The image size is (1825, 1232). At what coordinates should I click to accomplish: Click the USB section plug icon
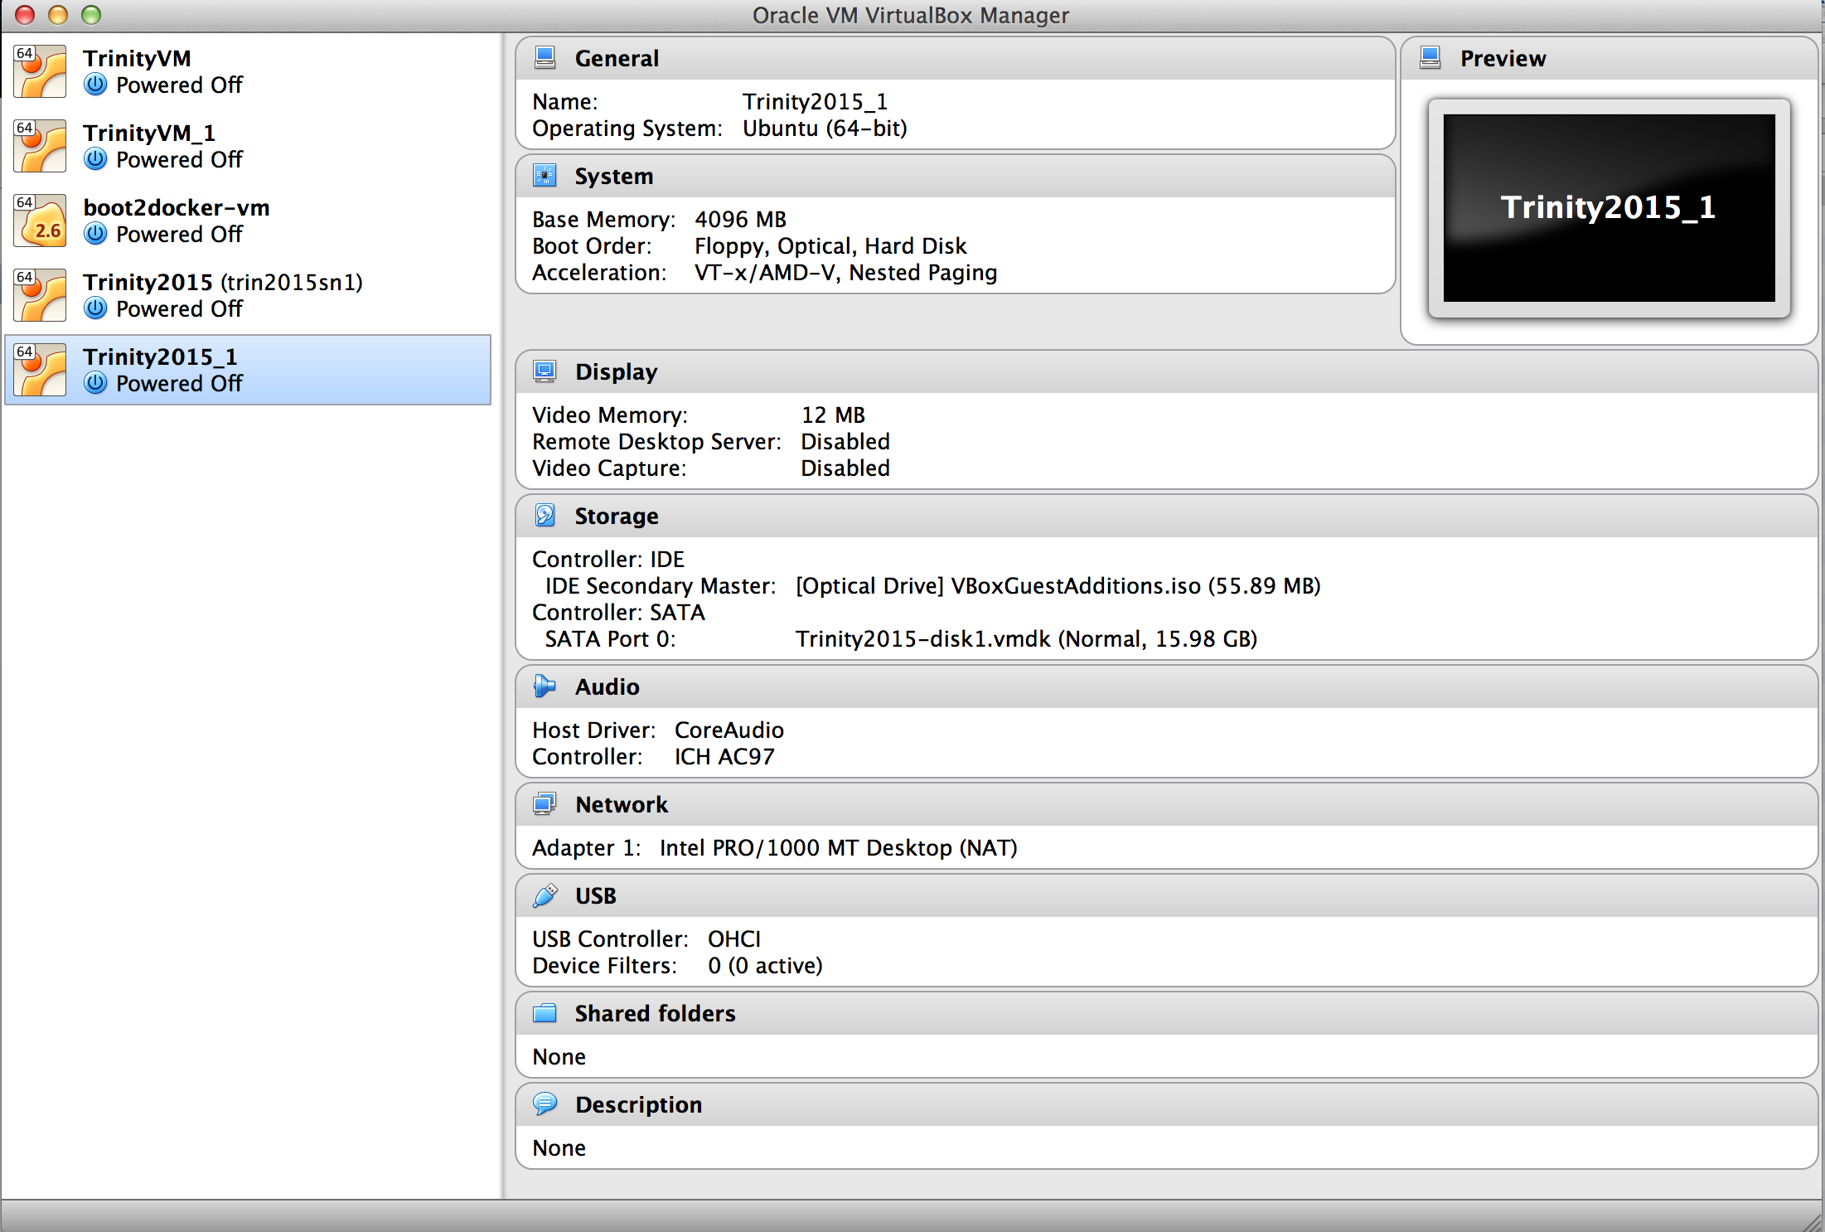545,895
